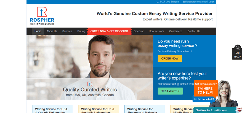The height and width of the screenshot is (113, 242).
Task: Open Writing Service for USA & Canada card
Action: coord(52,109)
